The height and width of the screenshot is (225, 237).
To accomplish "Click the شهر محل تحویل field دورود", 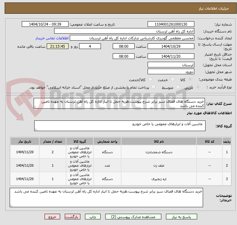I will pos(171,71).
